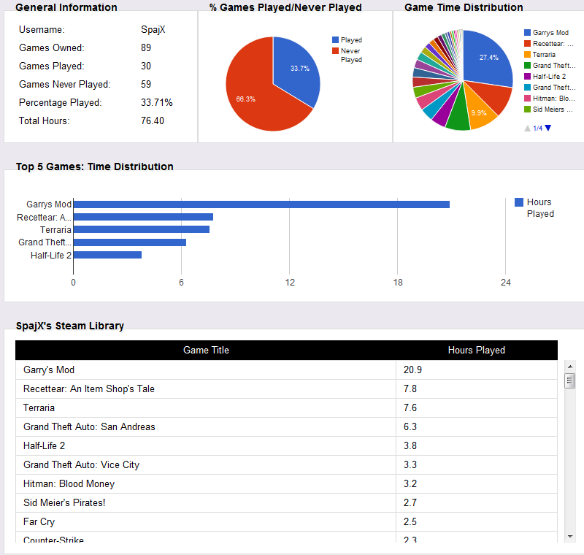Viewport: 584px width, 555px height.
Task: Click the Recettear legend swatch in pie legend
Action: coord(527,44)
